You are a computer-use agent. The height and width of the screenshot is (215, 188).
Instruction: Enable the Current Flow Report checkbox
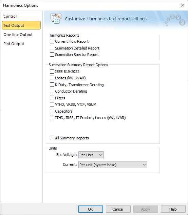click(52, 41)
